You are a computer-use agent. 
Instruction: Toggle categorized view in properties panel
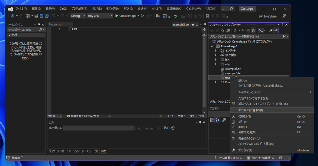(x=212, y=120)
